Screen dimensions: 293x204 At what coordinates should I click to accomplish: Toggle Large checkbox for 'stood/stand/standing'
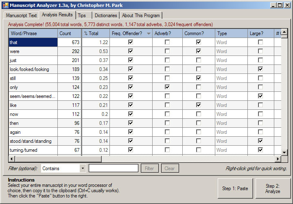pyautogui.click(x=260, y=141)
